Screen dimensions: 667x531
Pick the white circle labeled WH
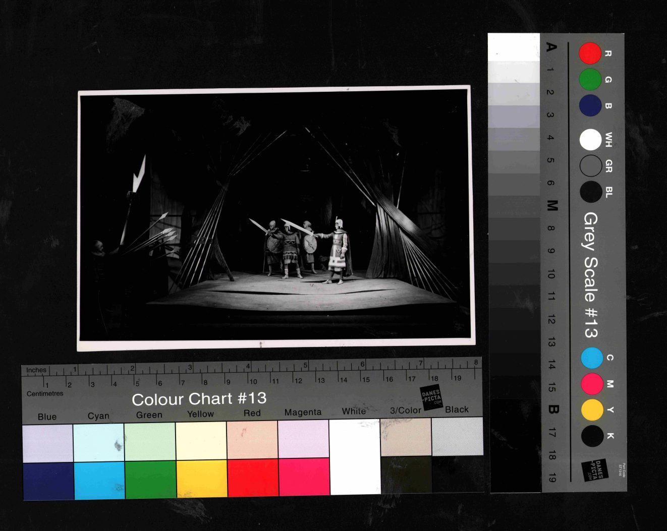point(590,140)
